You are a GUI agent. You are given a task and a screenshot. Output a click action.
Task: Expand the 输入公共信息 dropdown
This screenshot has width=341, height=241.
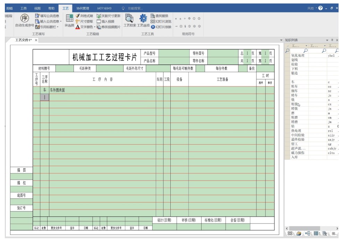tap(61, 21)
